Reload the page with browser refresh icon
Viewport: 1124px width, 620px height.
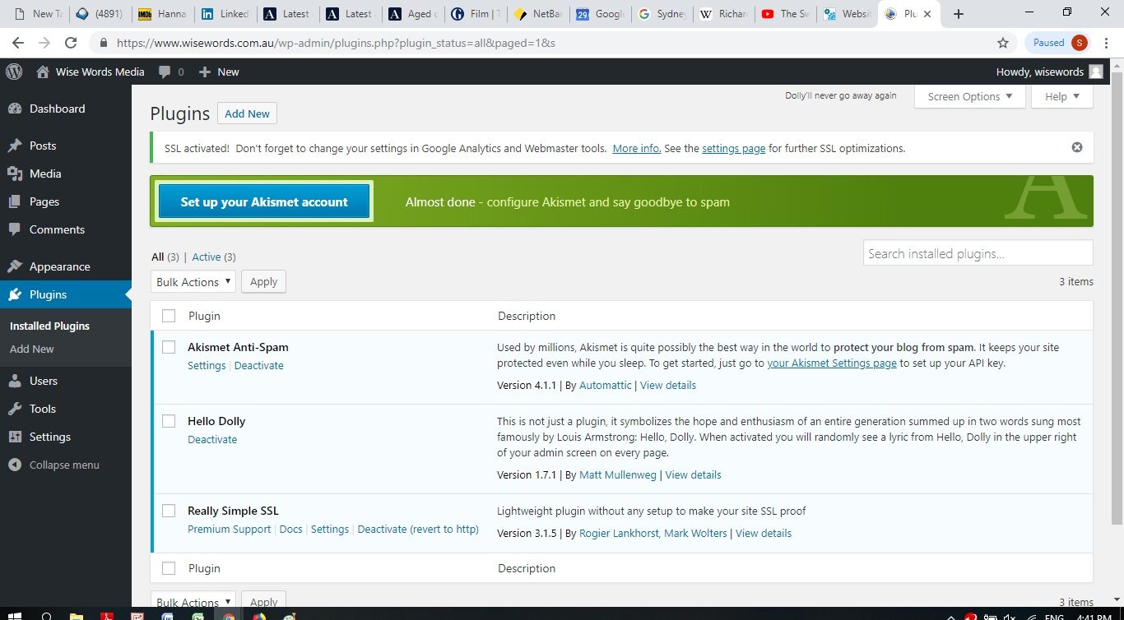(x=71, y=43)
